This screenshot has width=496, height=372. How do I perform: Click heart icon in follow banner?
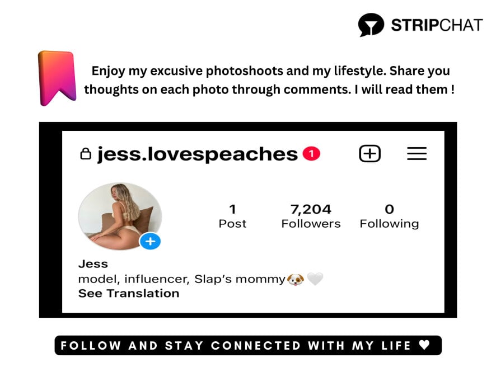(424, 345)
